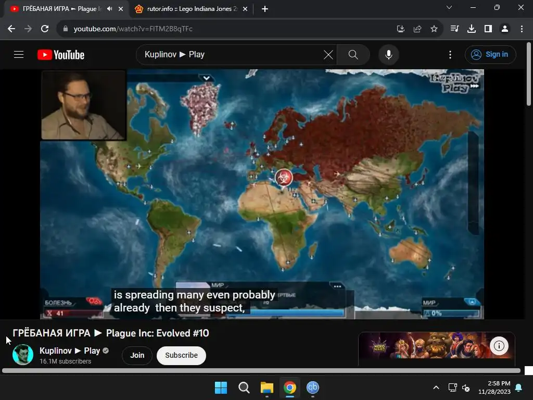The image size is (533, 400).
Task: Open Chrome media controls icon
Action: point(454,29)
